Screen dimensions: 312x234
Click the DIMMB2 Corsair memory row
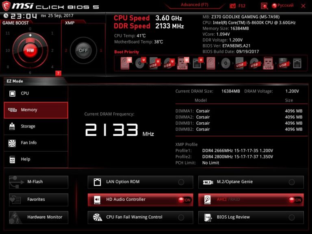(x=239, y=129)
